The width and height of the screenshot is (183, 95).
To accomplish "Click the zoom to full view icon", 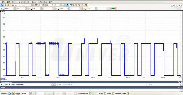I will pos(86,5).
